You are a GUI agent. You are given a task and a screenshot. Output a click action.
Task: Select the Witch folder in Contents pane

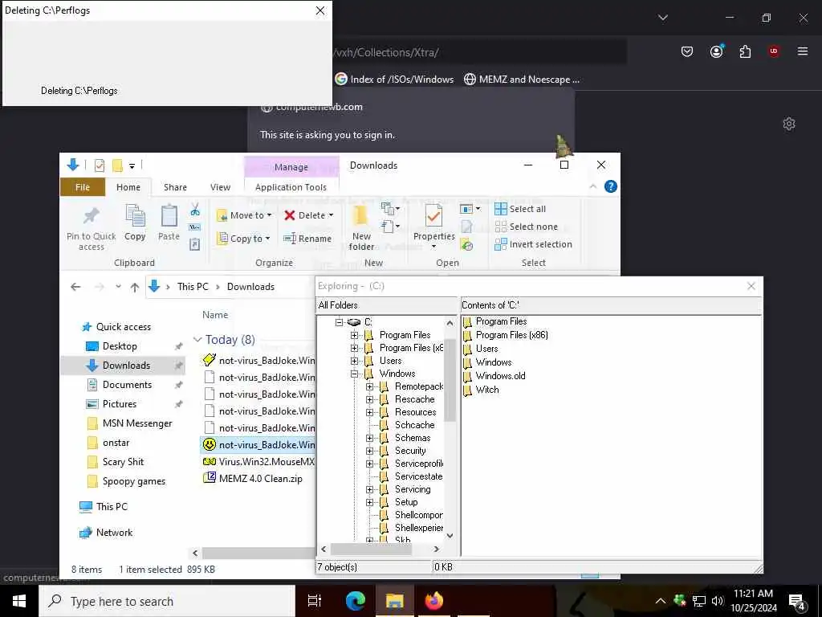click(481, 390)
